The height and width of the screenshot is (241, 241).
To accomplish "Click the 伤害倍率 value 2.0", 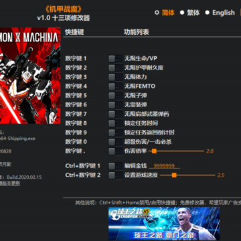I will point(210,151).
